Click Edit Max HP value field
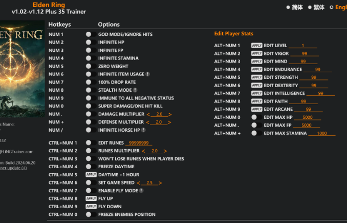 [x=308, y=117]
